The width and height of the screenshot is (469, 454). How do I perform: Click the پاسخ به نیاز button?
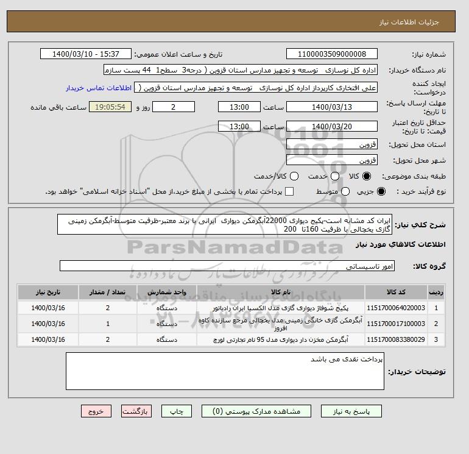pyautogui.click(x=351, y=411)
